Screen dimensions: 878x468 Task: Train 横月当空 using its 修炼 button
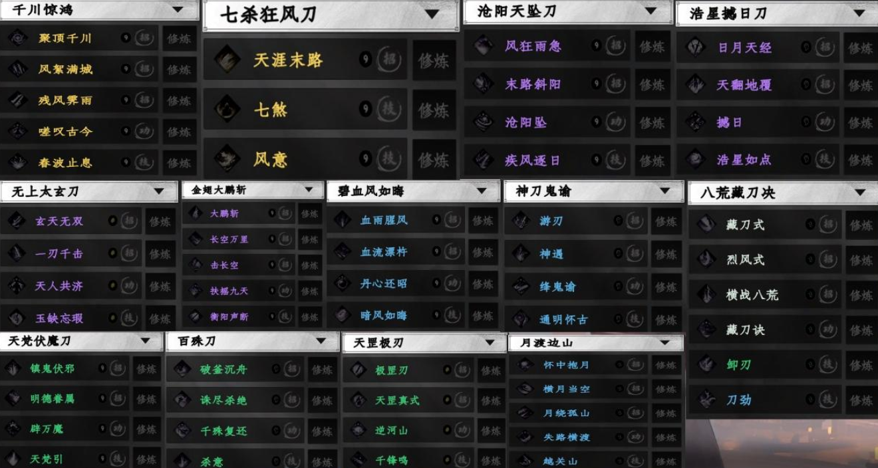tap(666, 389)
